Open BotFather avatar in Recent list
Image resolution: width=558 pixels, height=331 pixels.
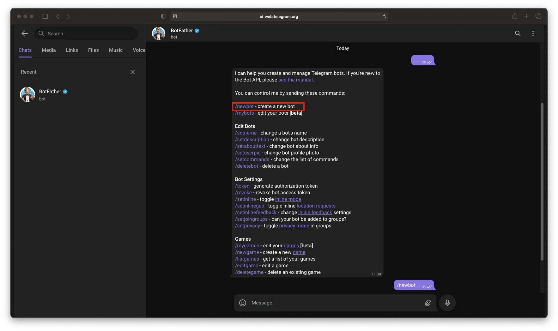click(x=27, y=94)
